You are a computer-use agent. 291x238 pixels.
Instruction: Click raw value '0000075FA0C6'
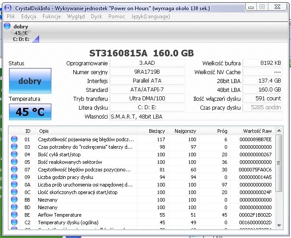[x=255, y=170]
